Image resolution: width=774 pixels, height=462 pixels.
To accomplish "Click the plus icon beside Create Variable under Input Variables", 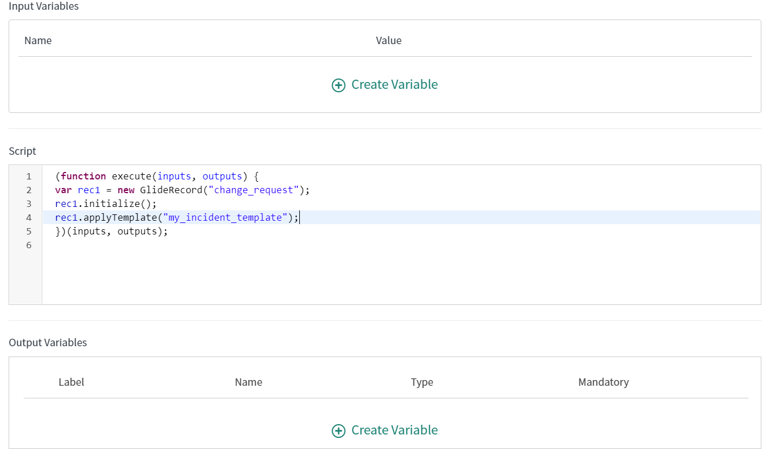I will [x=338, y=84].
